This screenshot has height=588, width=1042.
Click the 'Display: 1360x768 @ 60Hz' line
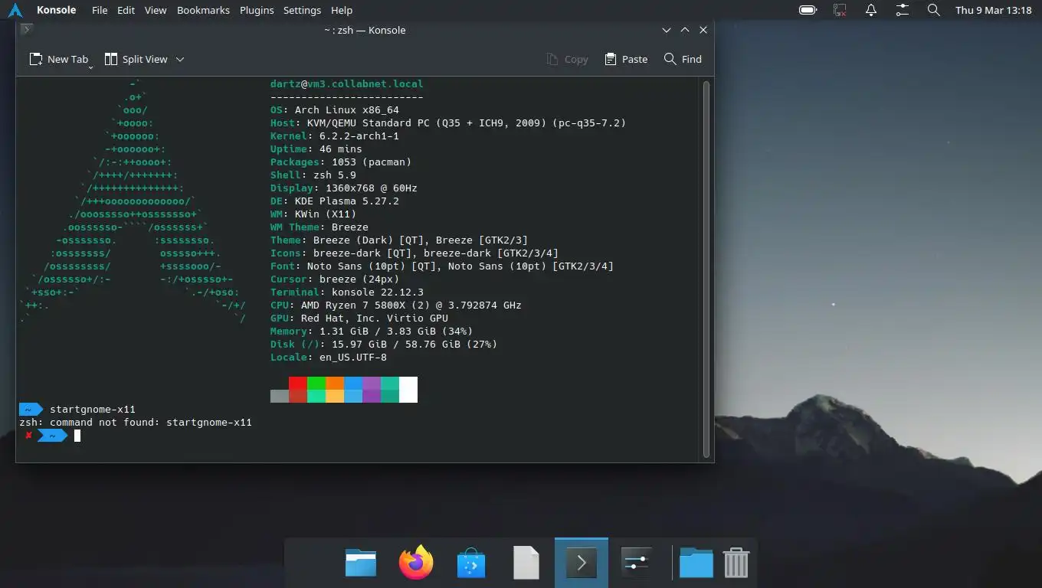[x=344, y=188]
